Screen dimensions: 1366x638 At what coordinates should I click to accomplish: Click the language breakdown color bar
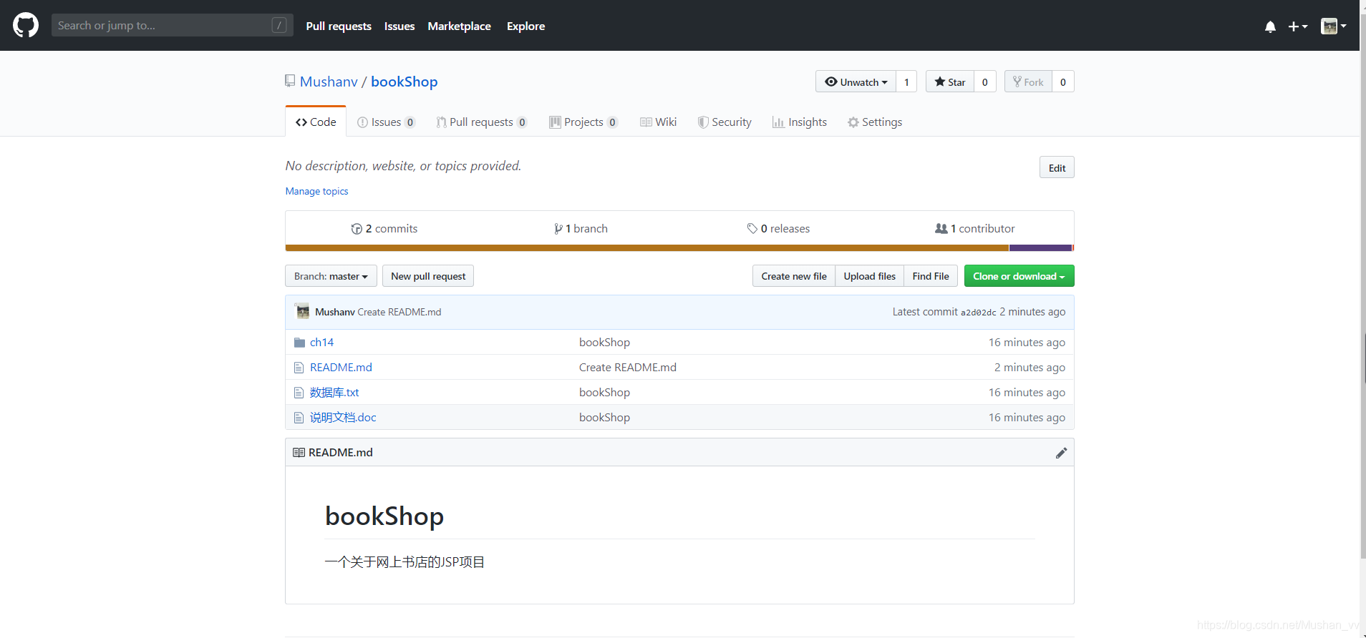pos(679,248)
